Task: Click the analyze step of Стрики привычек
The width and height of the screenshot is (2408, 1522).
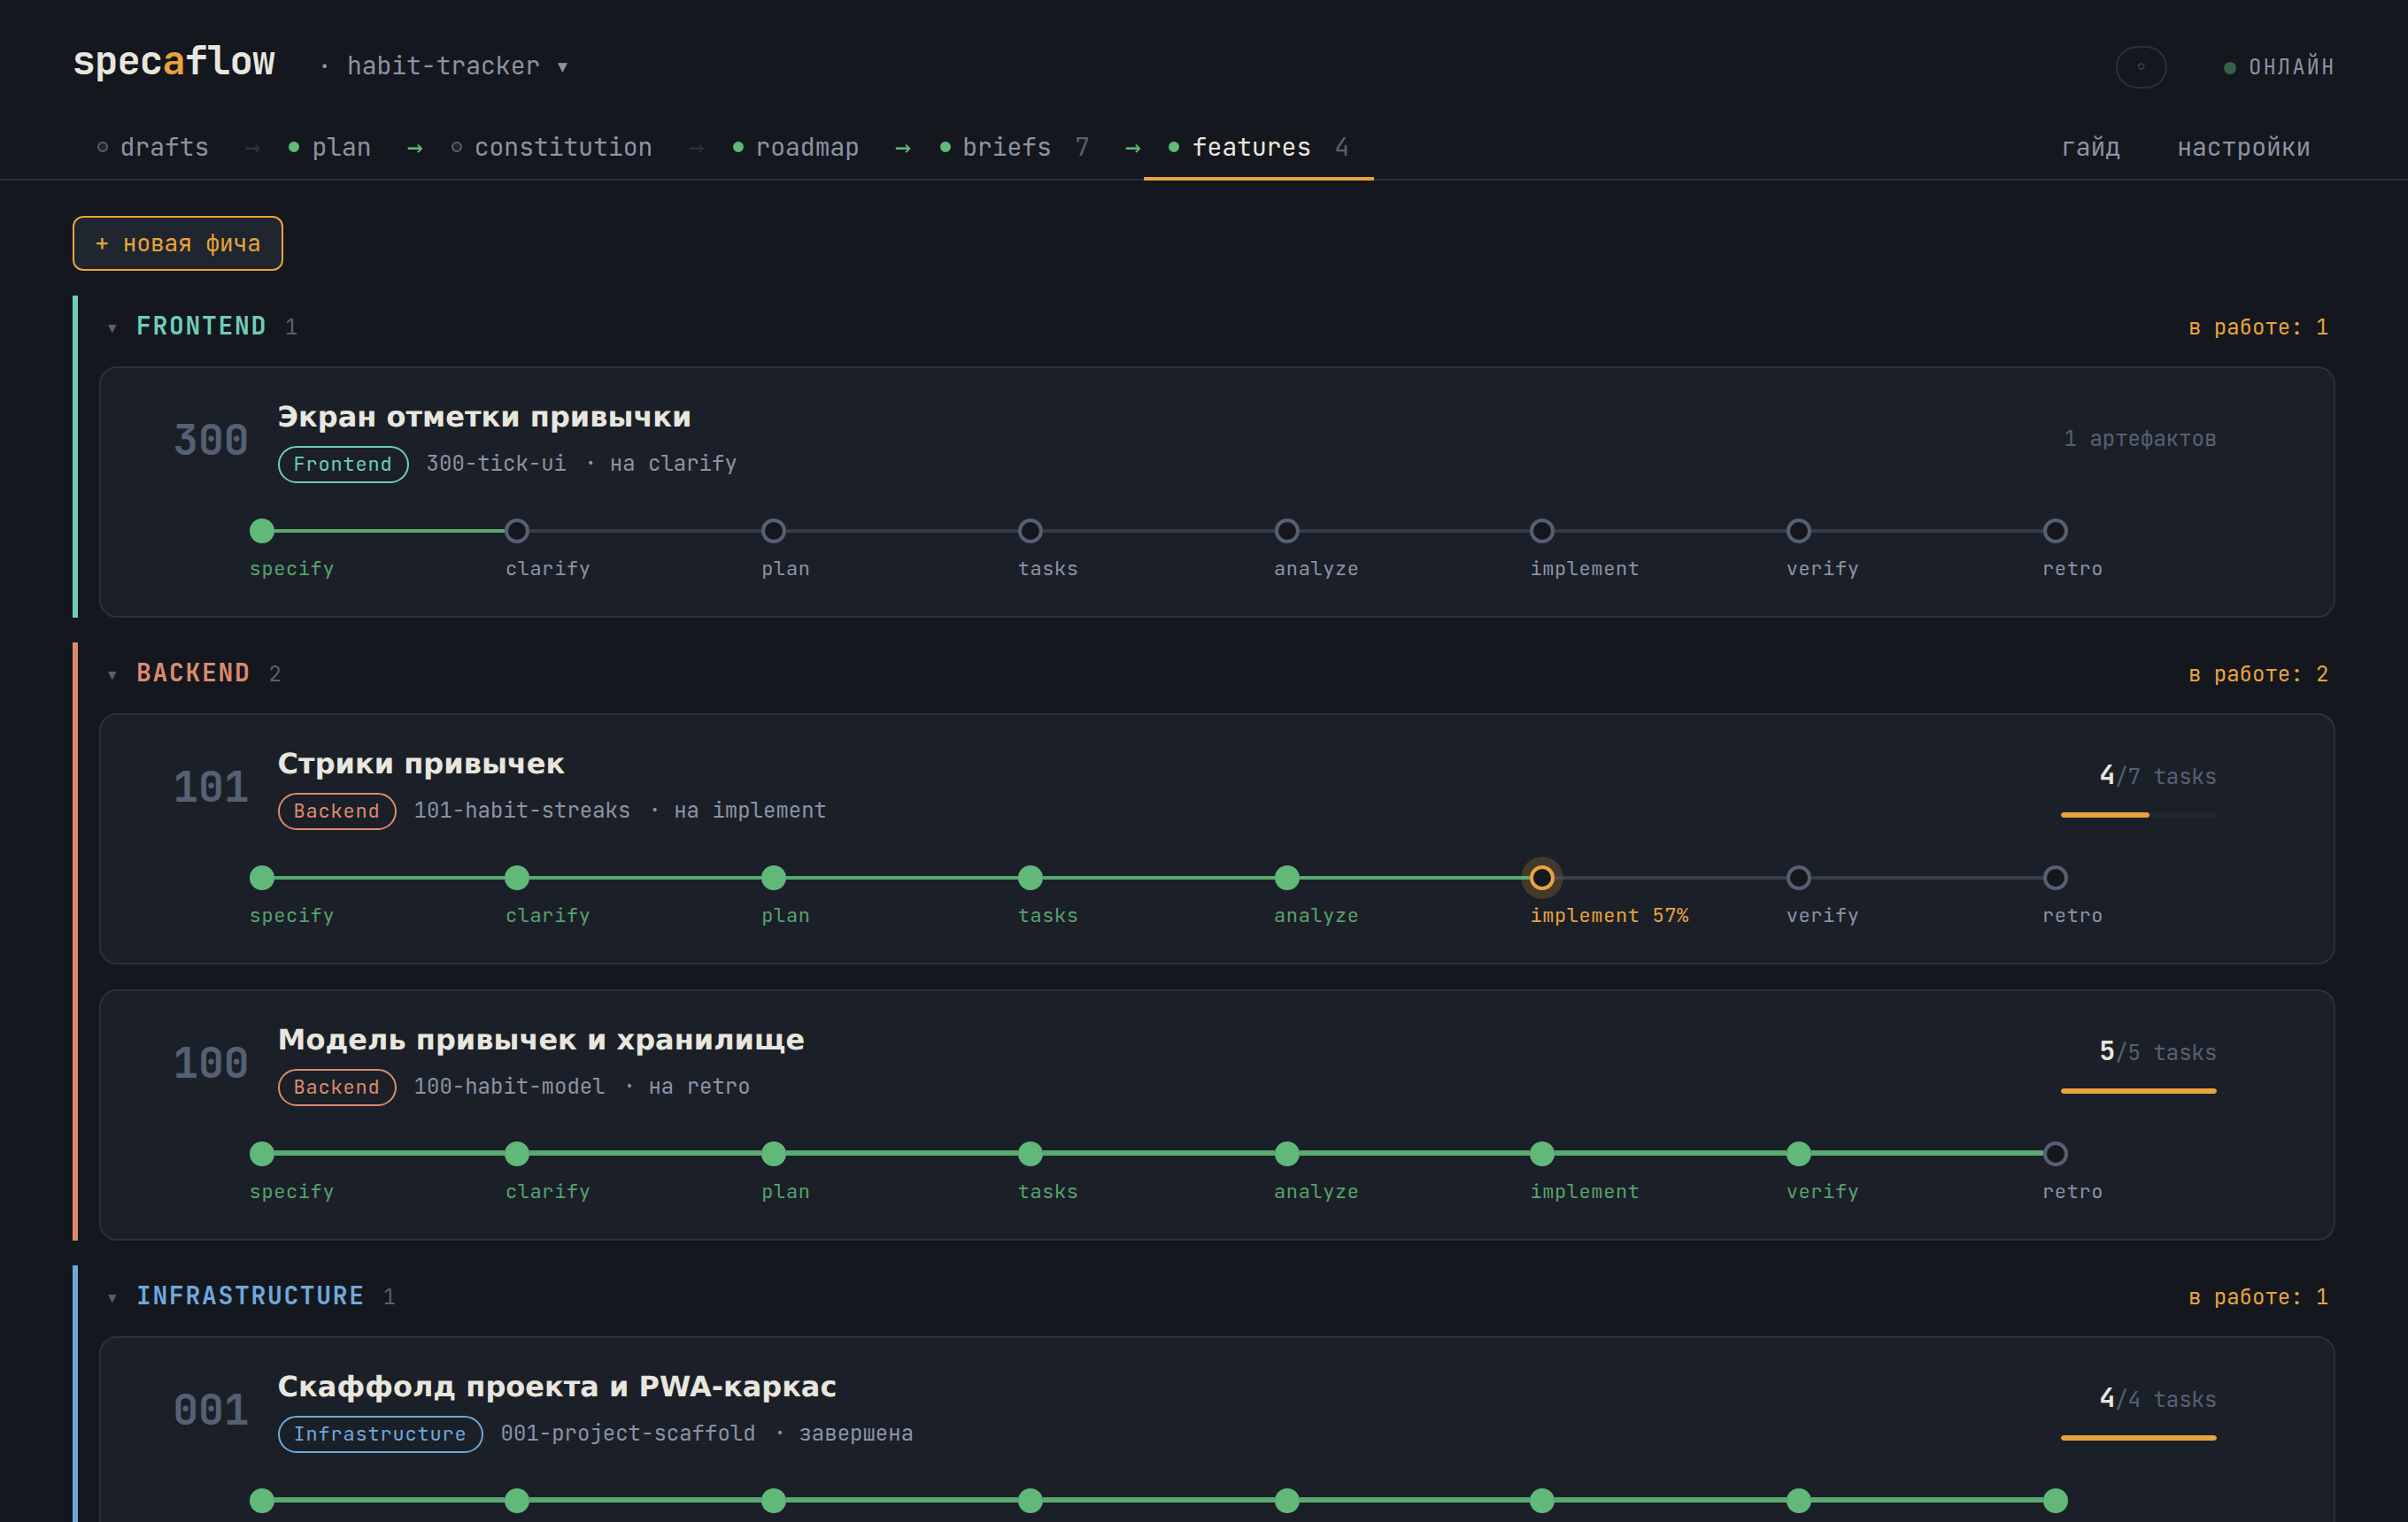Action: (1287, 878)
